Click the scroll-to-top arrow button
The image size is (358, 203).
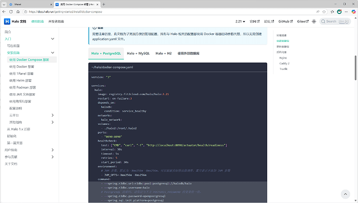click(346, 194)
